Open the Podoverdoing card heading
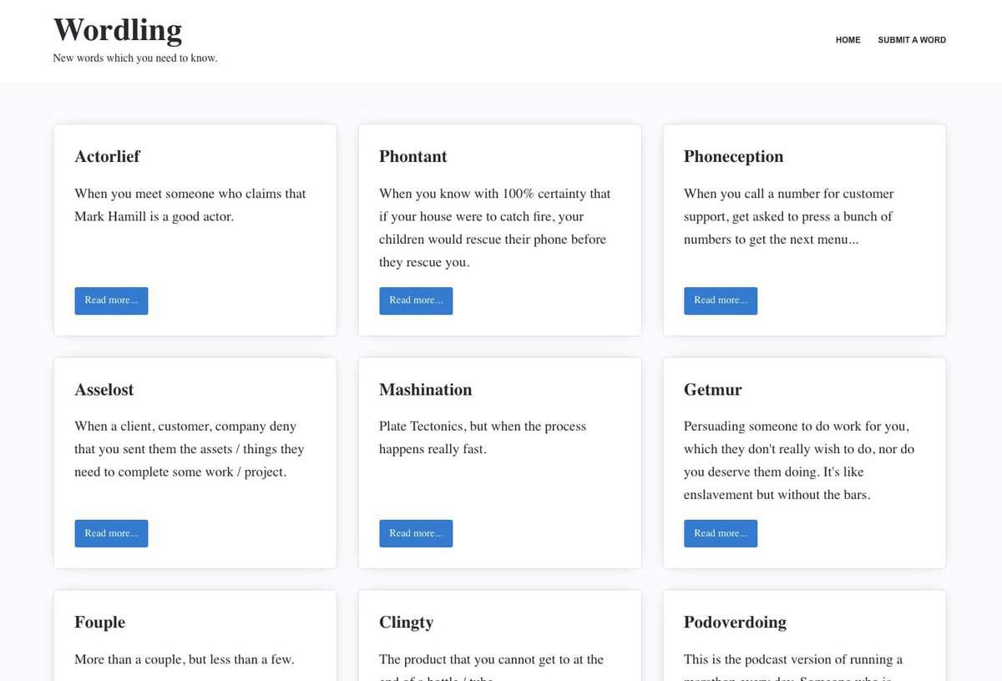The width and height of the screenshot is (1002, 681). [735, 623]
